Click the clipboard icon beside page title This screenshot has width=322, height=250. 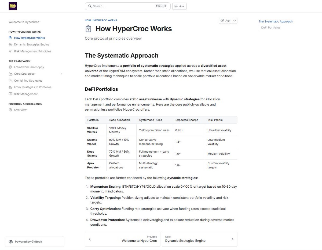tap(88, 29)
